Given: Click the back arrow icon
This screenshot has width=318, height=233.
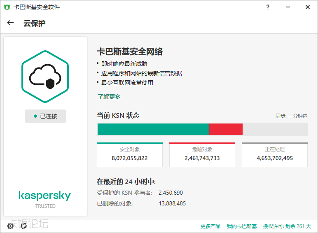Looking at the screenshot, I should 10,23.
